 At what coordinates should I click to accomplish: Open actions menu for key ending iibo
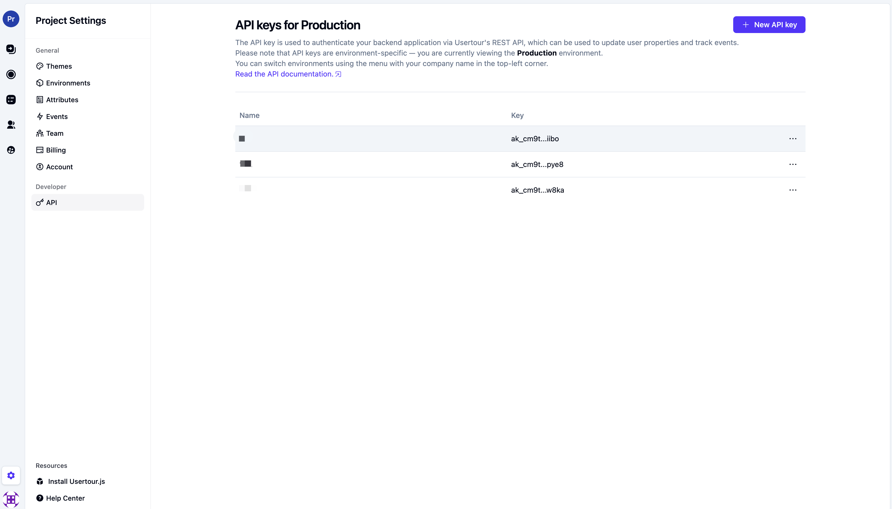click(792, 139)
